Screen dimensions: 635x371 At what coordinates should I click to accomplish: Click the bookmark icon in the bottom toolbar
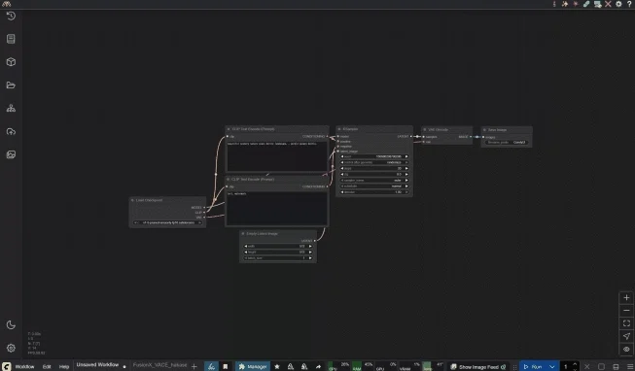tap(226, 366)
